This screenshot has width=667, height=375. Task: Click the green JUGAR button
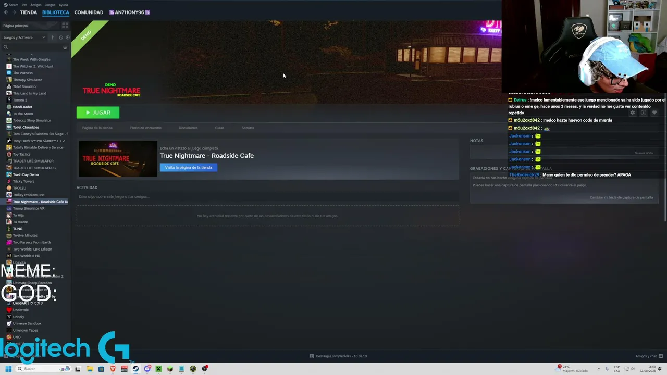tap(98, 113)
